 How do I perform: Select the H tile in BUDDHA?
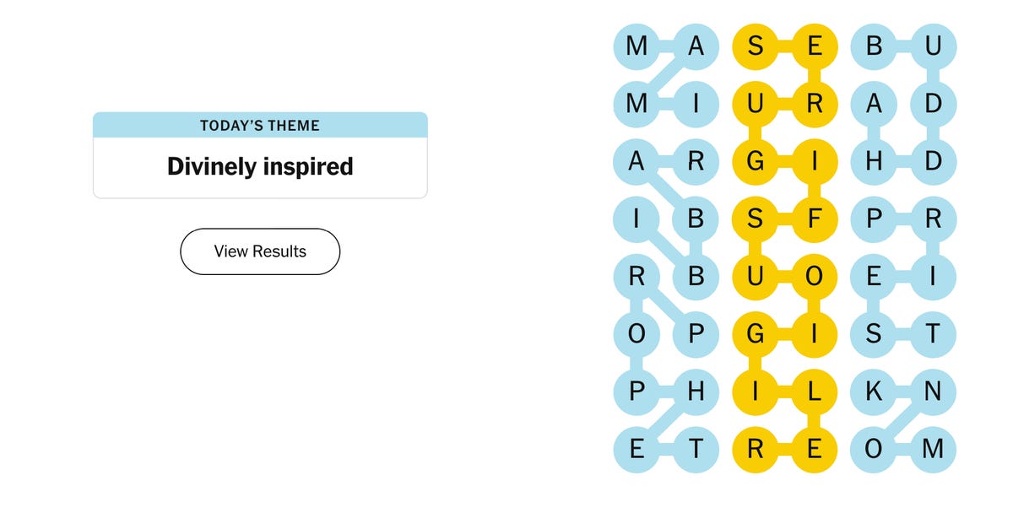pos(874,161)
